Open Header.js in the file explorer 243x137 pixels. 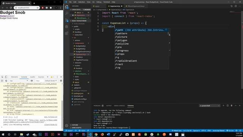coord(79,57)
